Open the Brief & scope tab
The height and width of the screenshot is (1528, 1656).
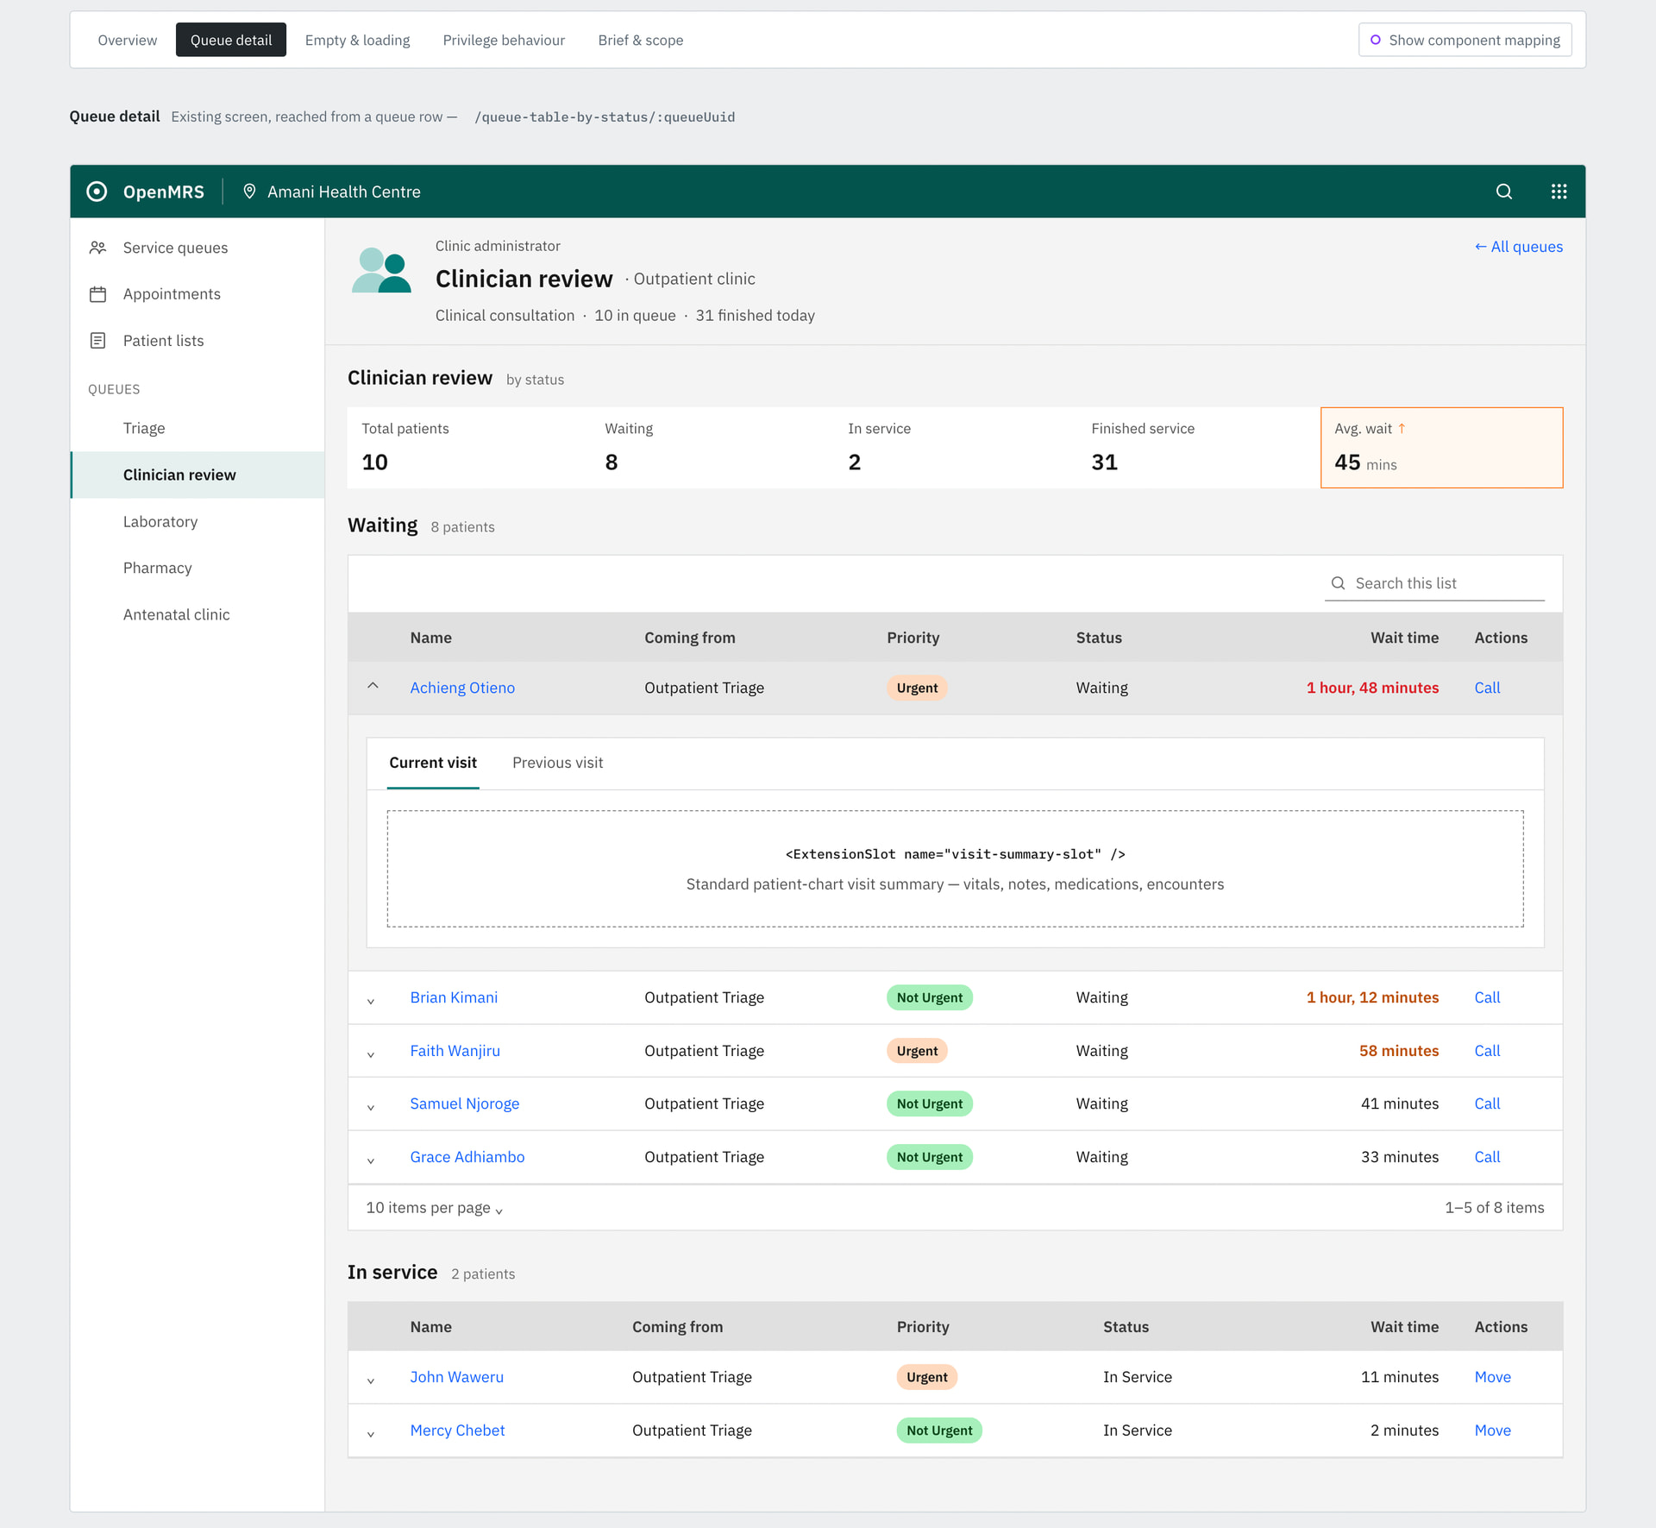(x=641, y=40)
